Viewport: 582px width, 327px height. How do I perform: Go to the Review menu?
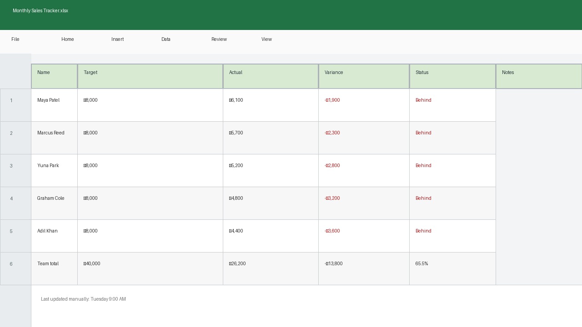219,40
